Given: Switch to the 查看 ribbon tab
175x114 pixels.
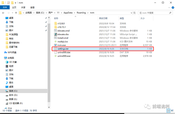Looking at the screenshot, I should (32, 8).
